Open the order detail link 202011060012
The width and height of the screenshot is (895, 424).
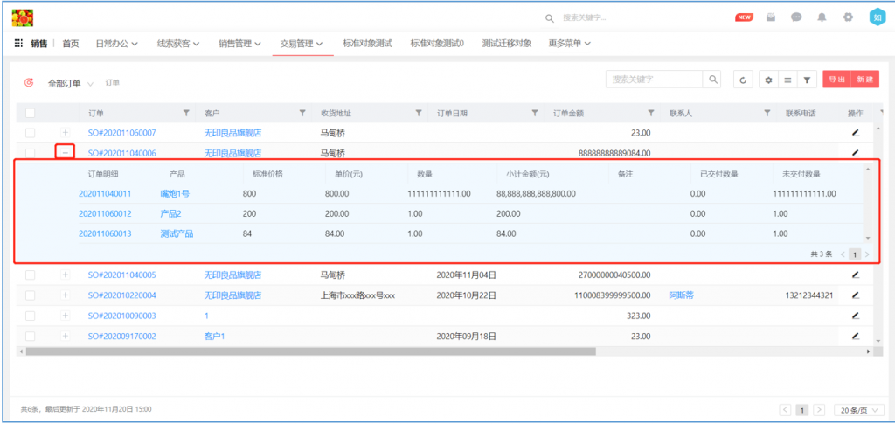tap(105, 214)
